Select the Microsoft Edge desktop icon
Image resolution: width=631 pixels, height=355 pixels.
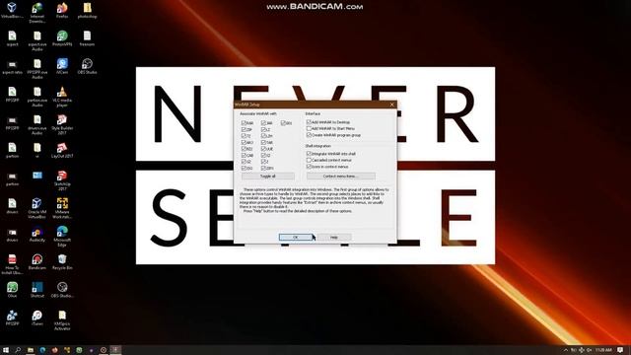point(62,236)
